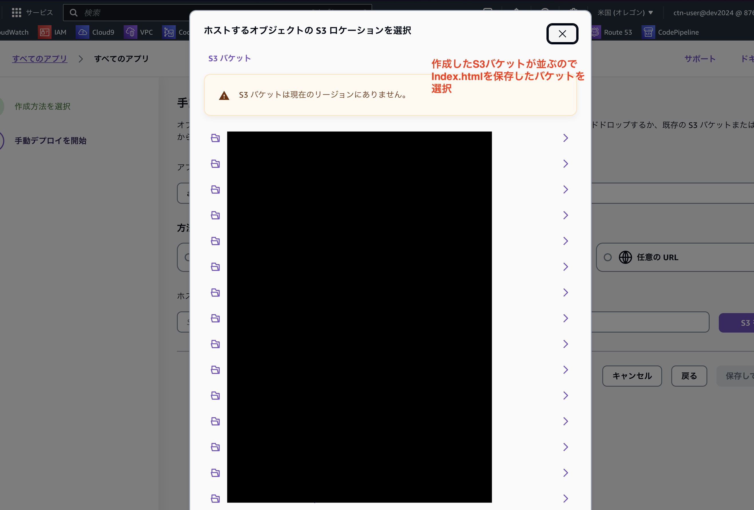
Task: Open the AWS Services grid icon
Action: coord(17,12)
